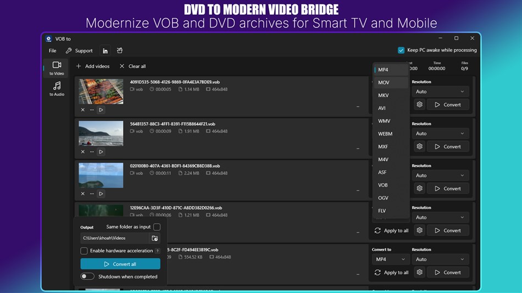Convert the second video 564B1357
The height and width of the screenshot is (293, 522).
tap(448, 146)
